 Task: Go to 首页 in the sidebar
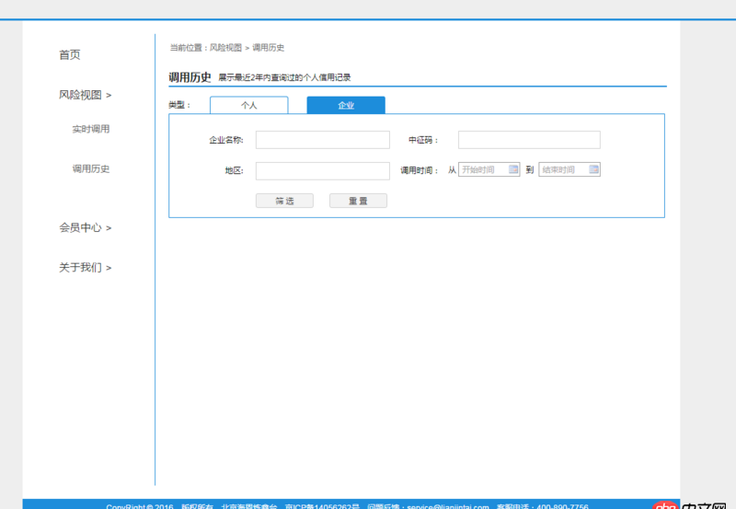[70, 55]
